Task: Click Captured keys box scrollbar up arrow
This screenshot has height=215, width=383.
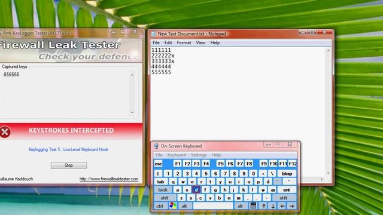Action: tap(132, 75)
